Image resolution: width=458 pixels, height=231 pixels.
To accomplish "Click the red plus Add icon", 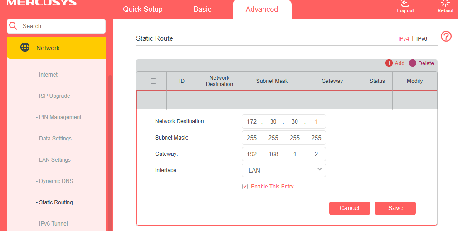I will click(389, 63).
